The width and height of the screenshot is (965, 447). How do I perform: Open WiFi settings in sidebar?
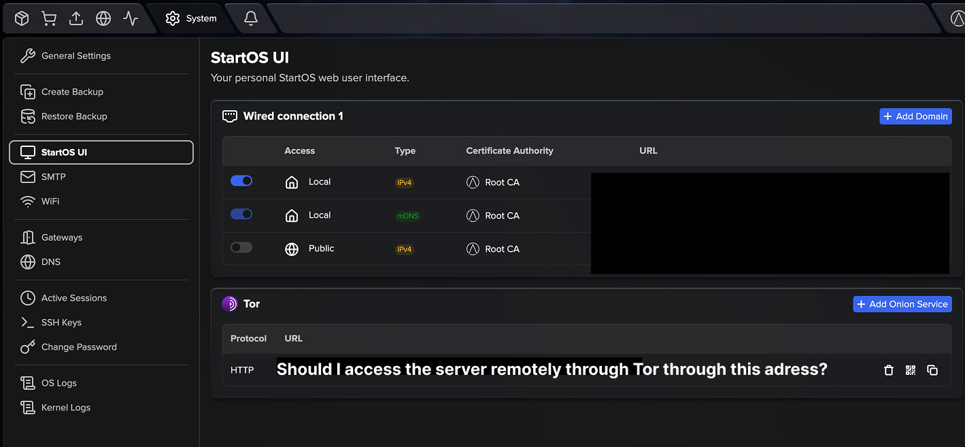[101, 201]
